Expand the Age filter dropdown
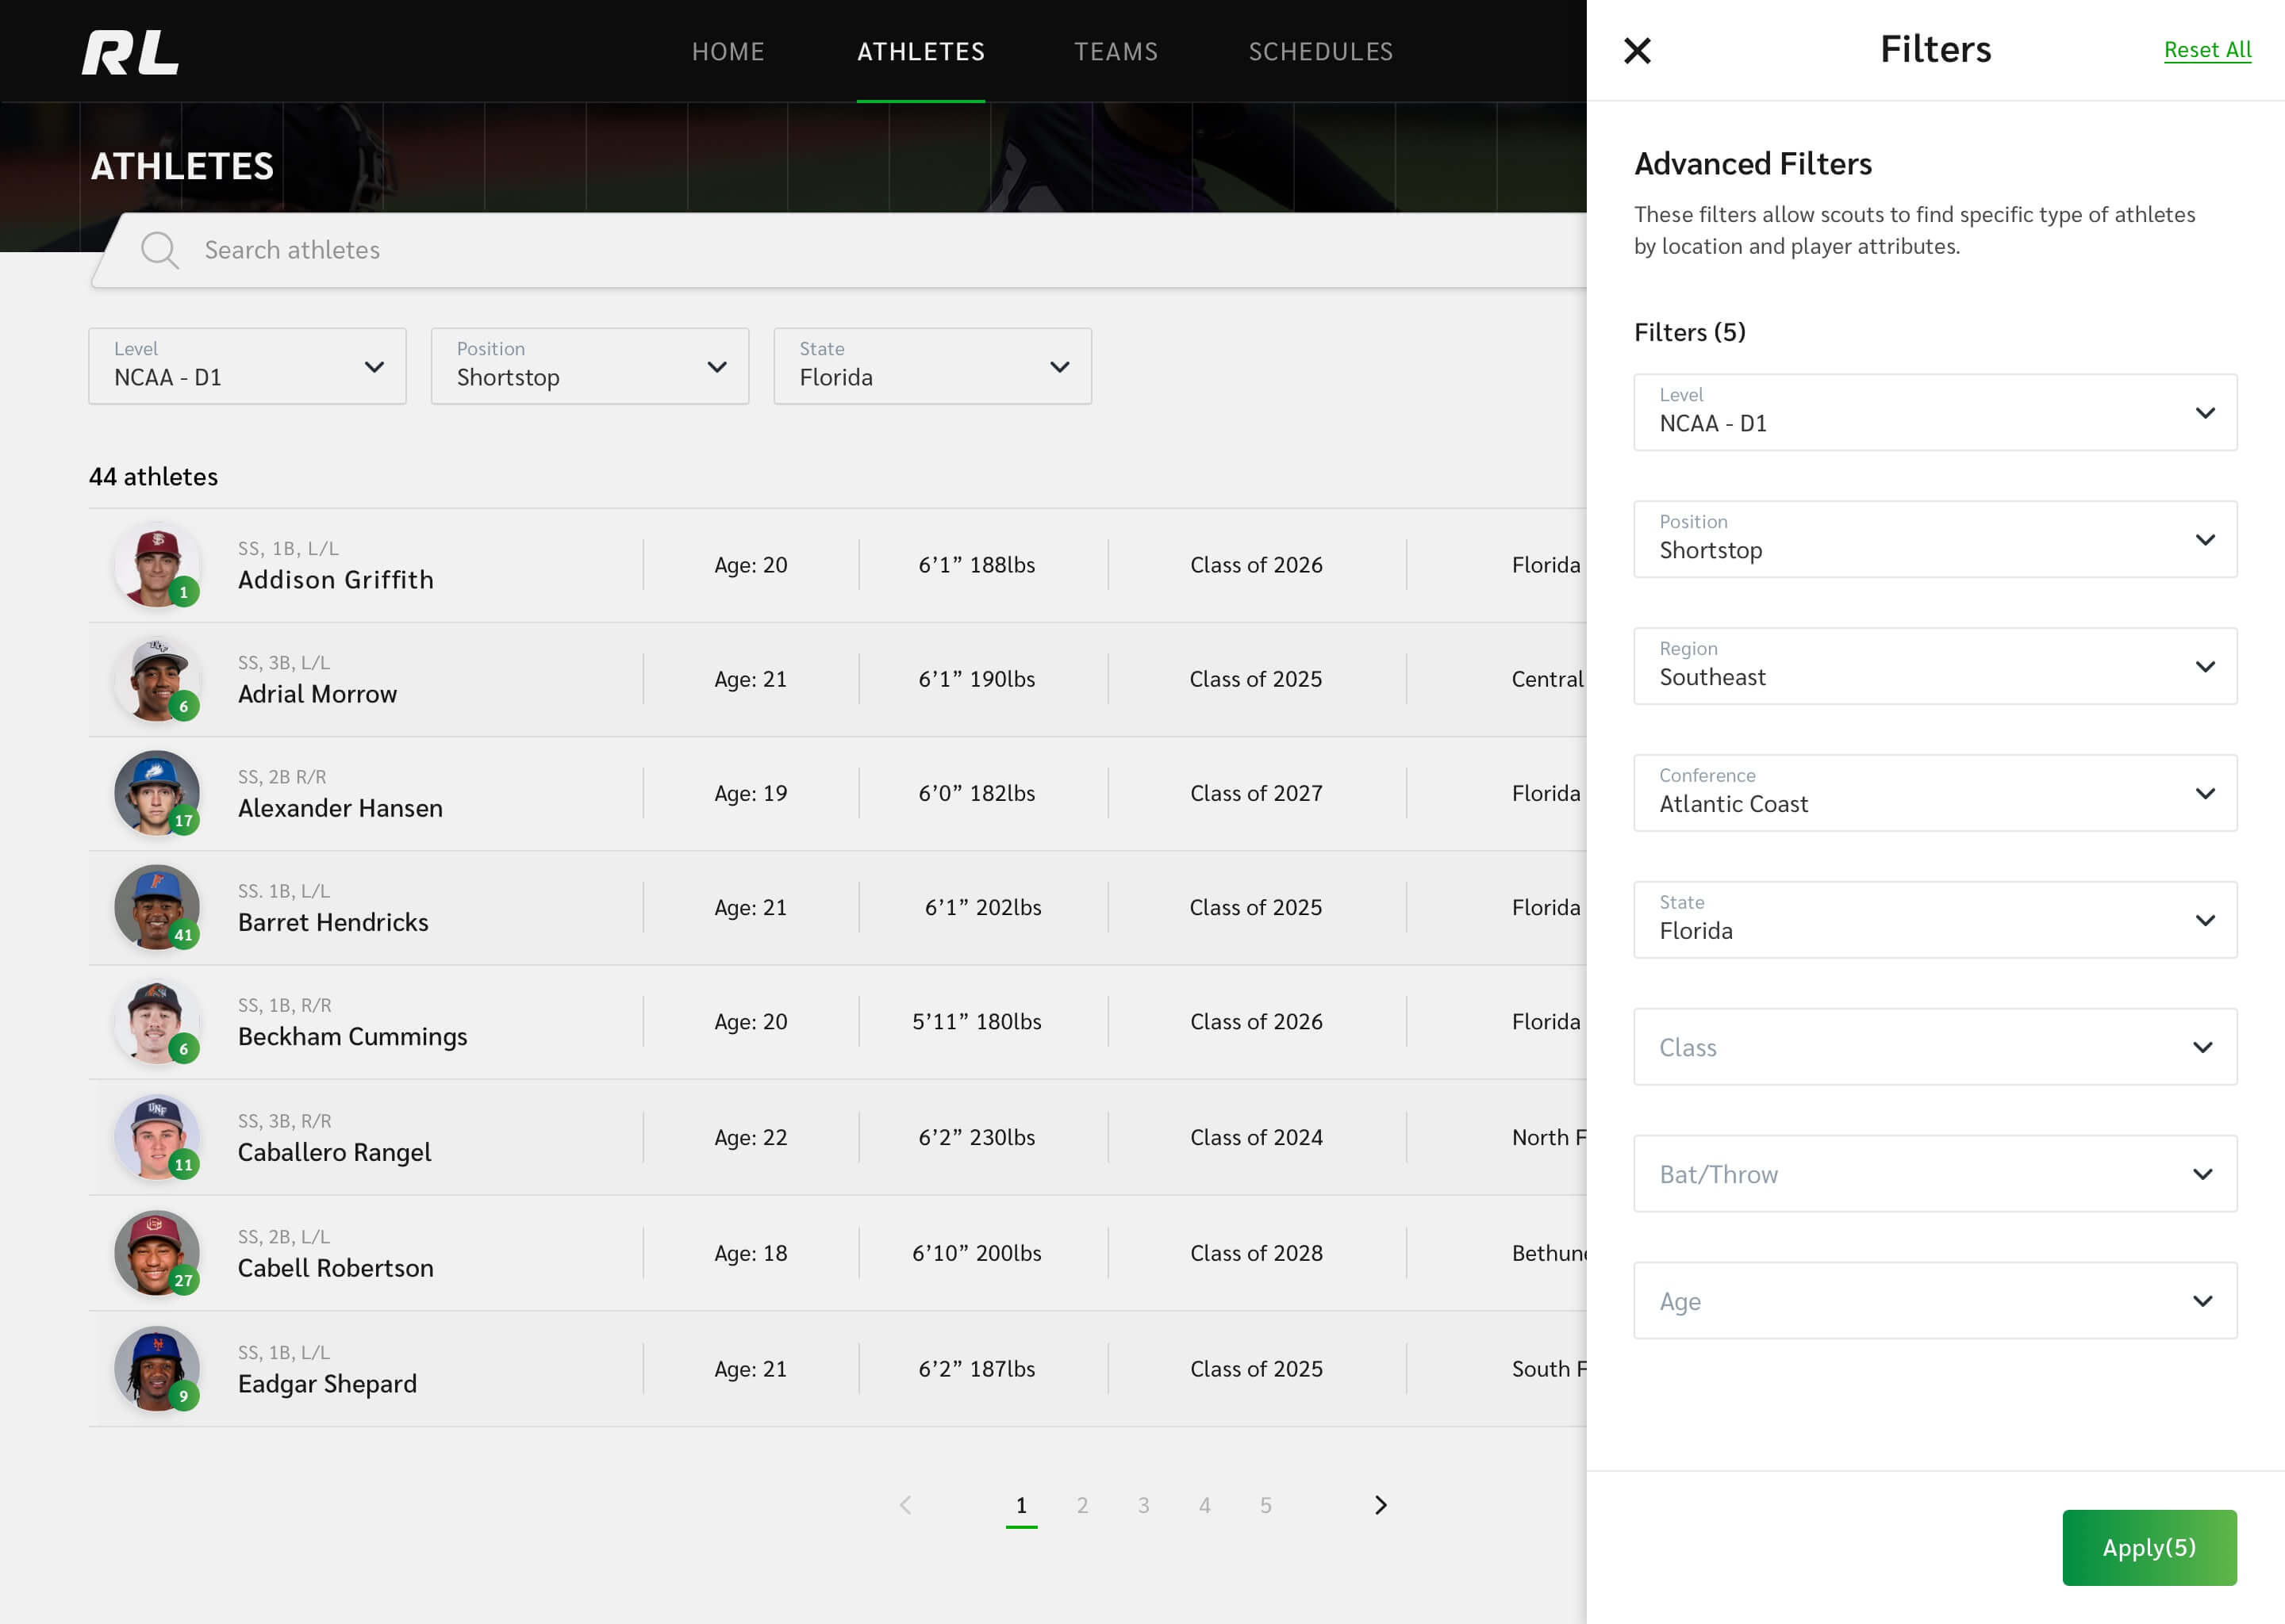 [x=1935, y=1301]
